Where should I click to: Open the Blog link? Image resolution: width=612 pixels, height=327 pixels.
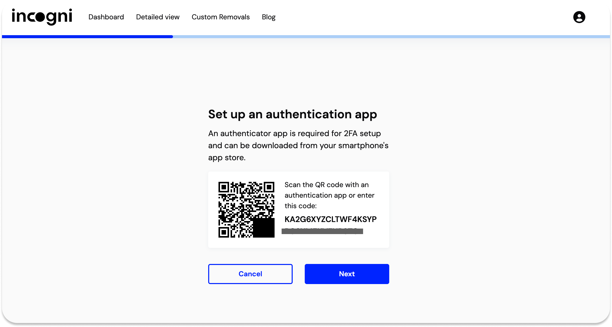(269, 17)
